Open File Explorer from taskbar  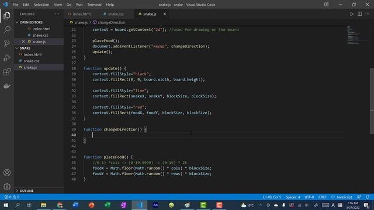pos(43,205)
